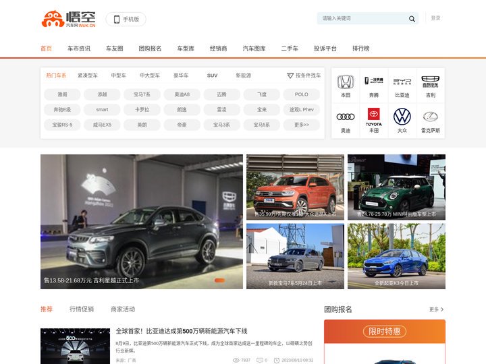Open 车型库 navigation item
Image resolution: width=486 pixels, height=364 pixels.
(186, 49)
